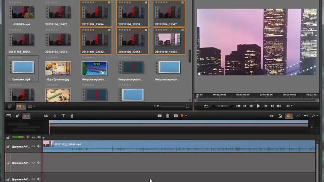324x182 pixels.
Task: Click the gear-style icon beside timeline settings
Action: (x=17, y=116)
